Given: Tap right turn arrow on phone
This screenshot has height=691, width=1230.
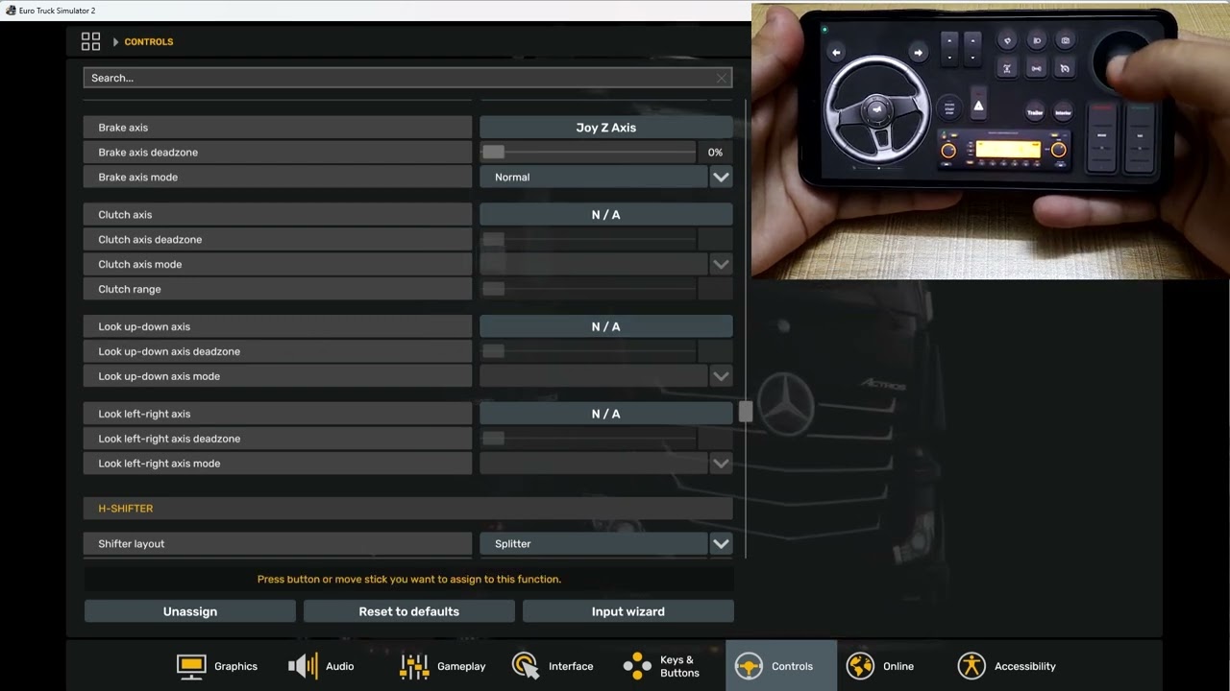Looking at the screenshot, I should click(x=918, y=53).
